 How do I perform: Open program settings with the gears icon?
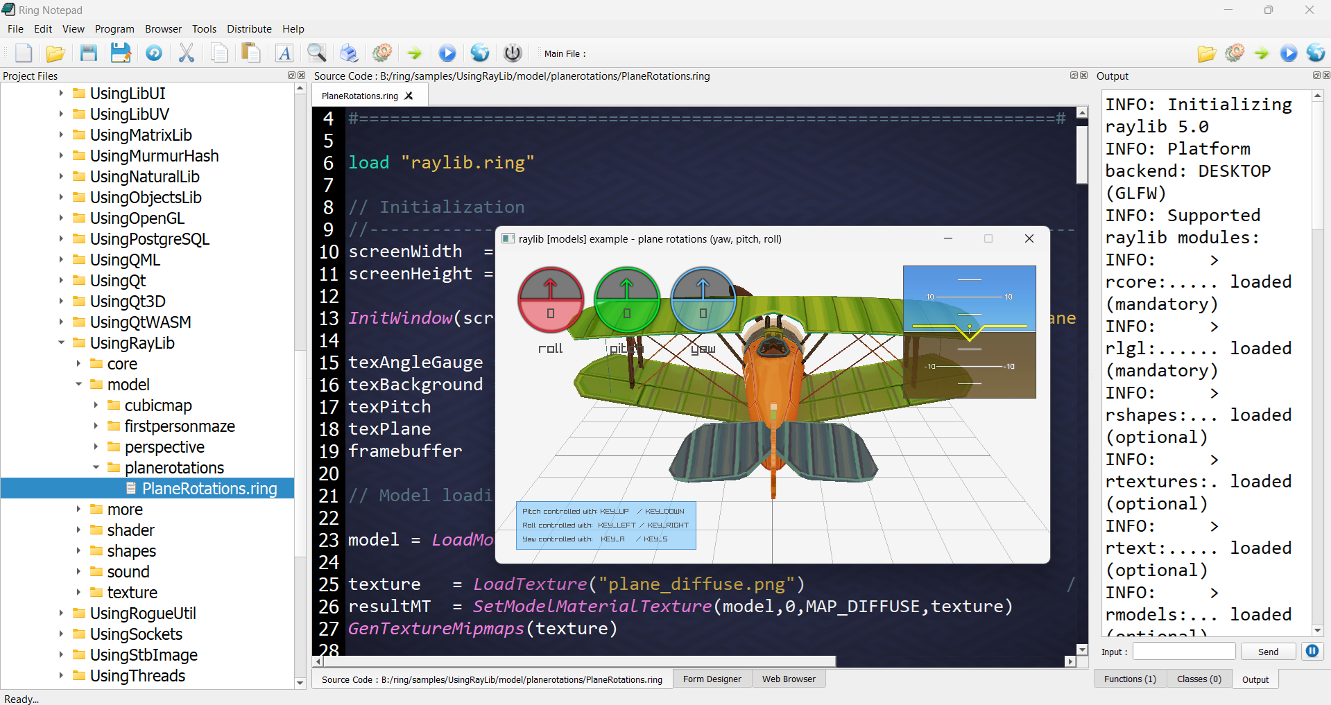tap(381, 53)
